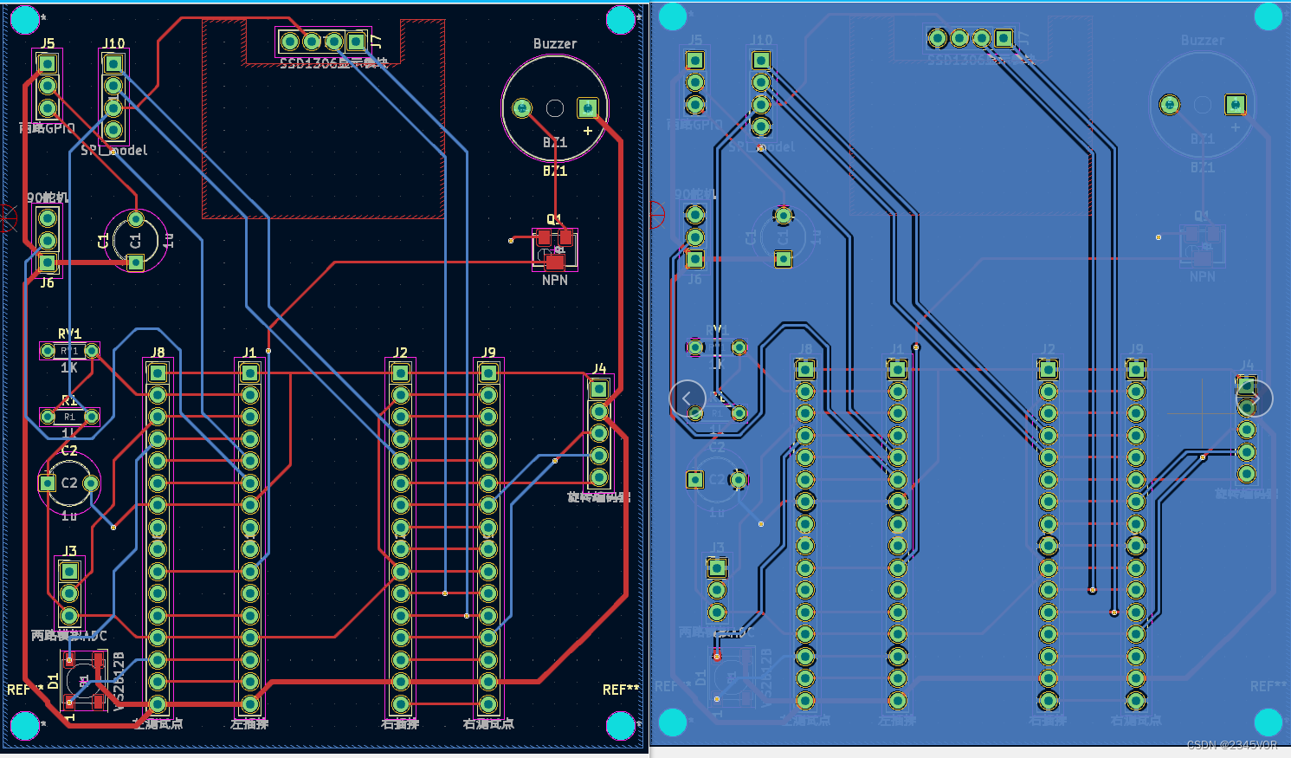1291x758 pixels.
Task: Go to the previous image using the left arrow
Action: pyautogui.click(x=687, y=398)
